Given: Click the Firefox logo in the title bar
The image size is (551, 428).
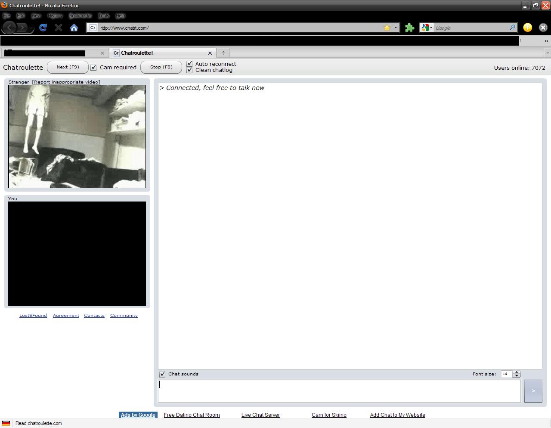Looking at the screenshot, I should point(4,5).
